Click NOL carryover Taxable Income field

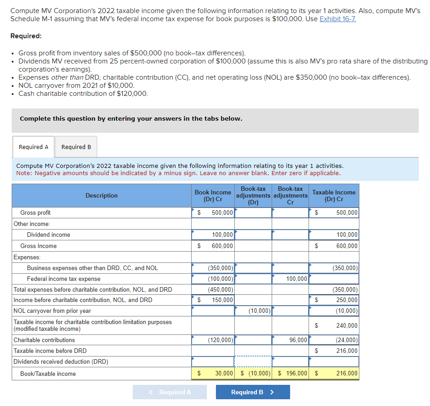coord(334,311)
